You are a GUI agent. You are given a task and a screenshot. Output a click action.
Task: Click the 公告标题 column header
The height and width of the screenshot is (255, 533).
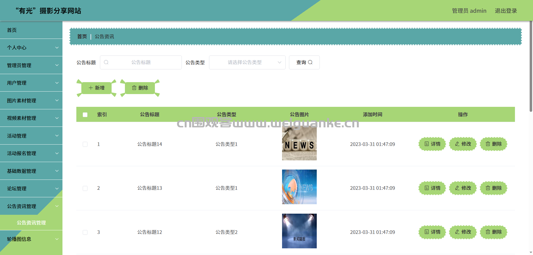150,115
